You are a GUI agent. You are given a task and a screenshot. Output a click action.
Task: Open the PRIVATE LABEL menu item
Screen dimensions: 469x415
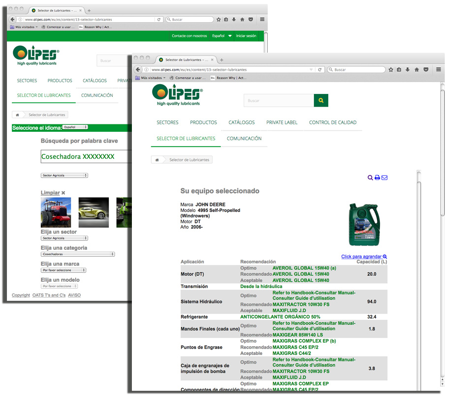click(282, 122)
